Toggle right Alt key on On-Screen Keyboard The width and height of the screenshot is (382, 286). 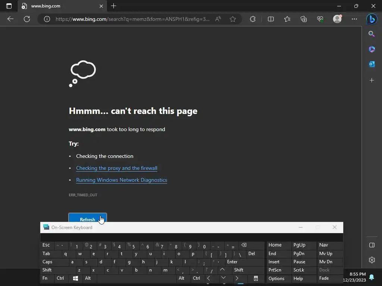(x=183, y=278)
